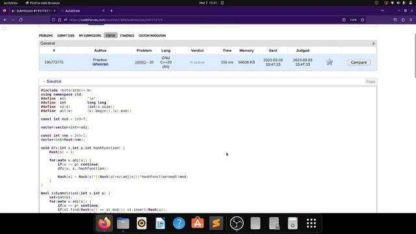Screen dimensions: 416x234
Task: Click the padlock site info icon
Action: (59, 20)
